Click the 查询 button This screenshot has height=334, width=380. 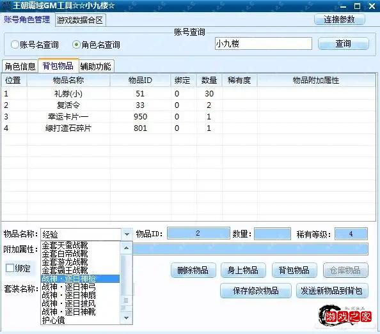click(344, 43)
